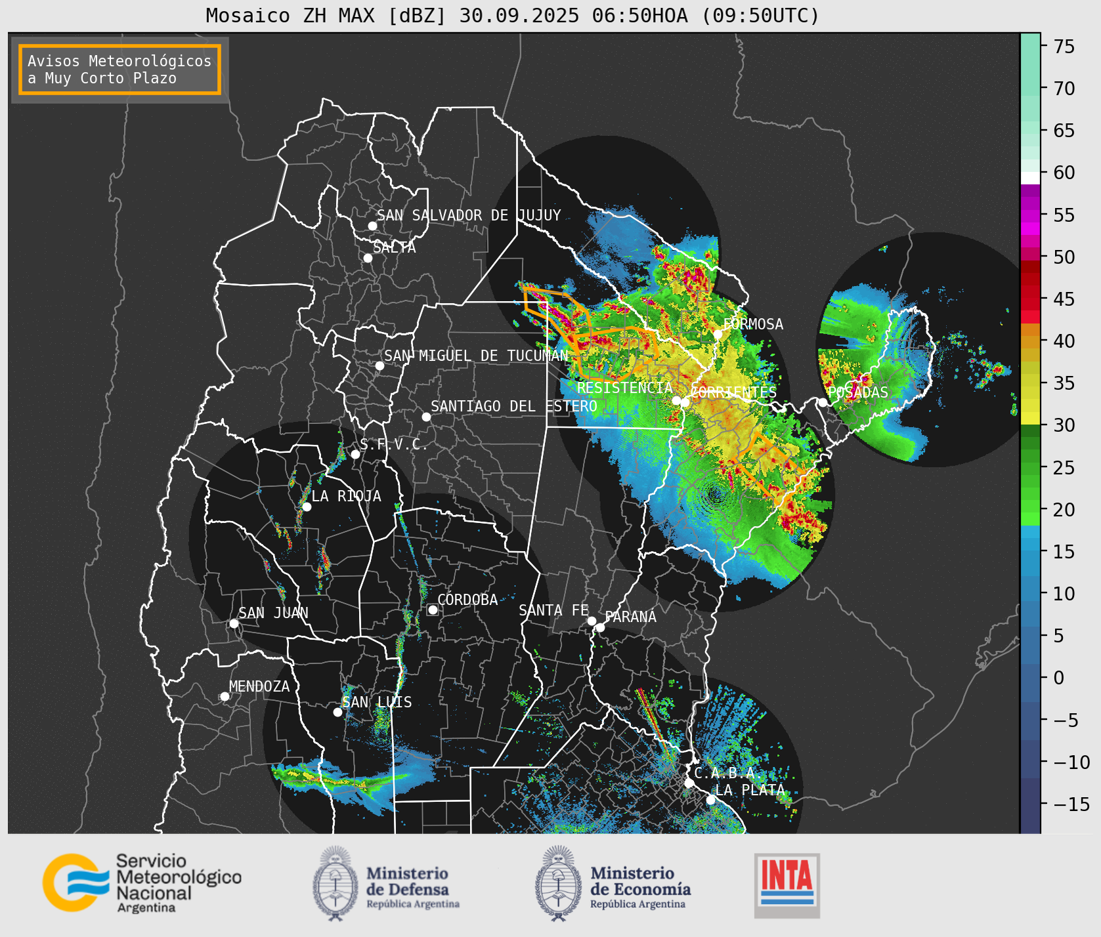Click the Santiago del Estero city dot
Viewport: 1101px width, 937px height.
click(426, 417)
